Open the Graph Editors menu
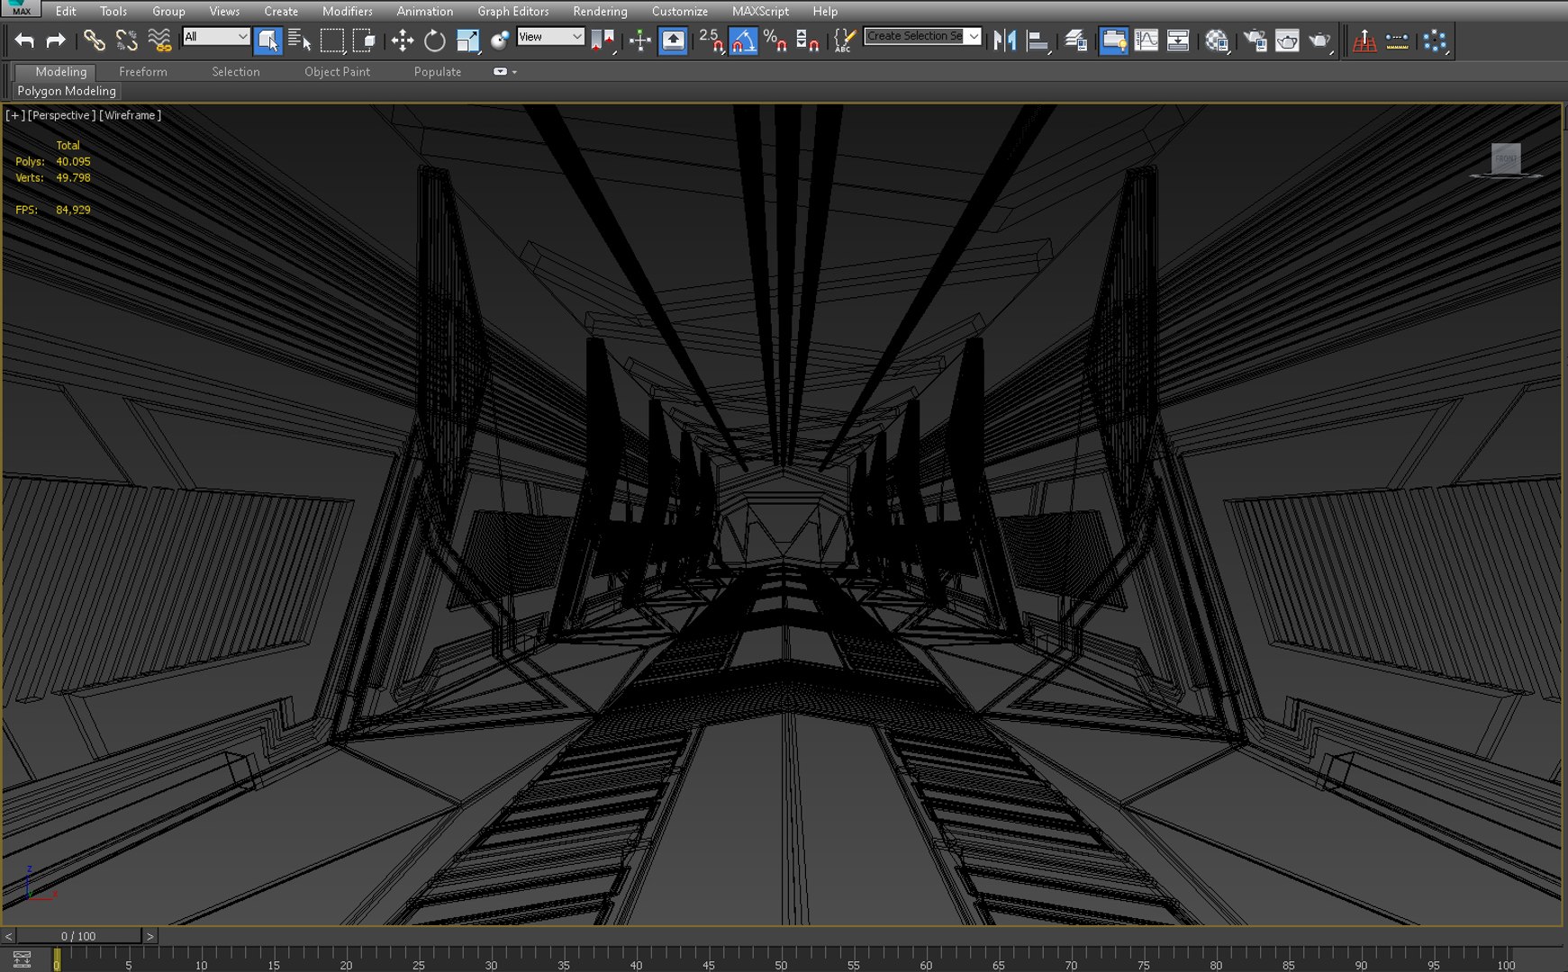1568x972 pixels. point(513,11)
